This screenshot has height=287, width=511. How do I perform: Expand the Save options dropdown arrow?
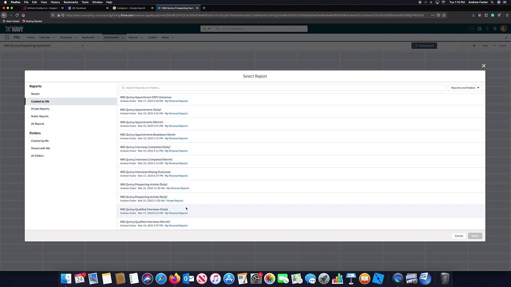[494, 45]
